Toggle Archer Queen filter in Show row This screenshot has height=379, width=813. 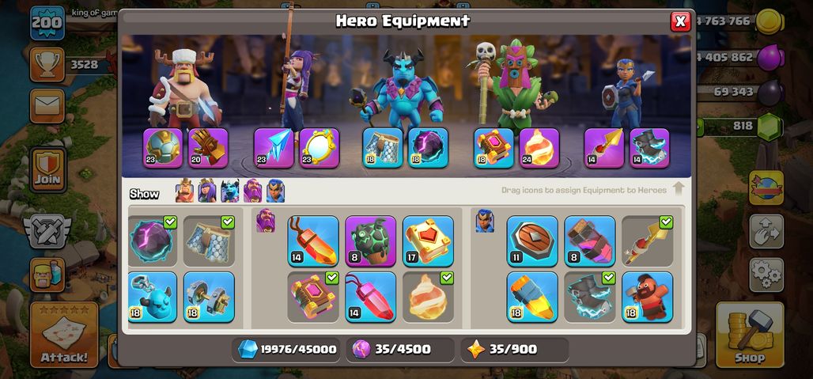pos(207,190)
